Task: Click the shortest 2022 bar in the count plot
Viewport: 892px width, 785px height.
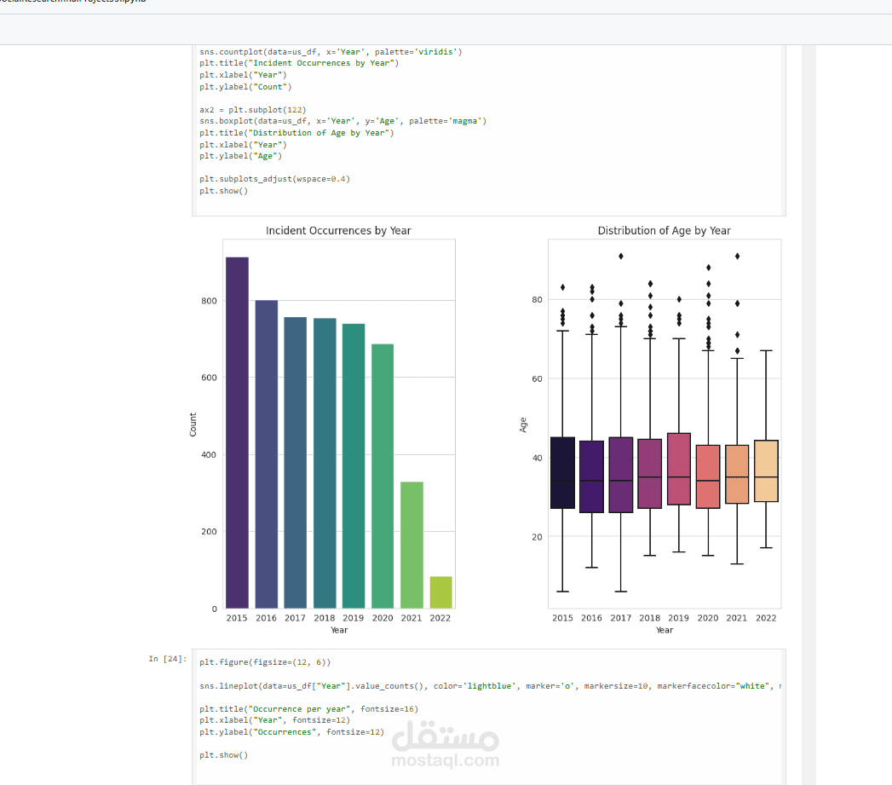Action: coord(440,594)
